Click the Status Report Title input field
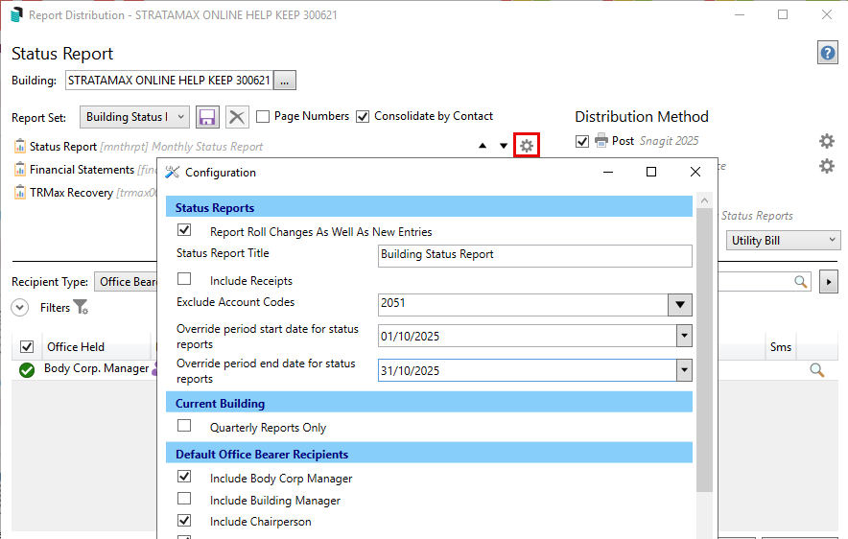The width and height of the screenshot is (848, 539). [535, 256]
